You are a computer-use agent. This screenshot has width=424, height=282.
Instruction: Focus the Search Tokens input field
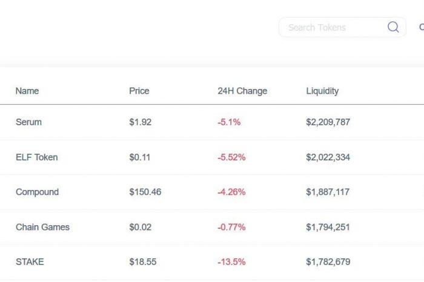(x=342, y=27)
